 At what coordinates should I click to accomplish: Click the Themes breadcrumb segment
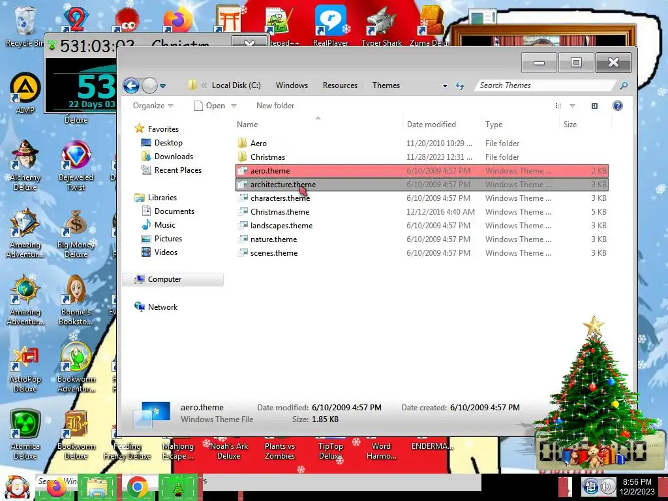coord(386,85)
